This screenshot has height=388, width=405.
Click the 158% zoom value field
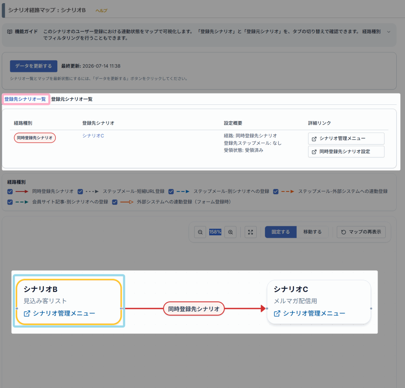pyautogui.click(x=215, y=232)
